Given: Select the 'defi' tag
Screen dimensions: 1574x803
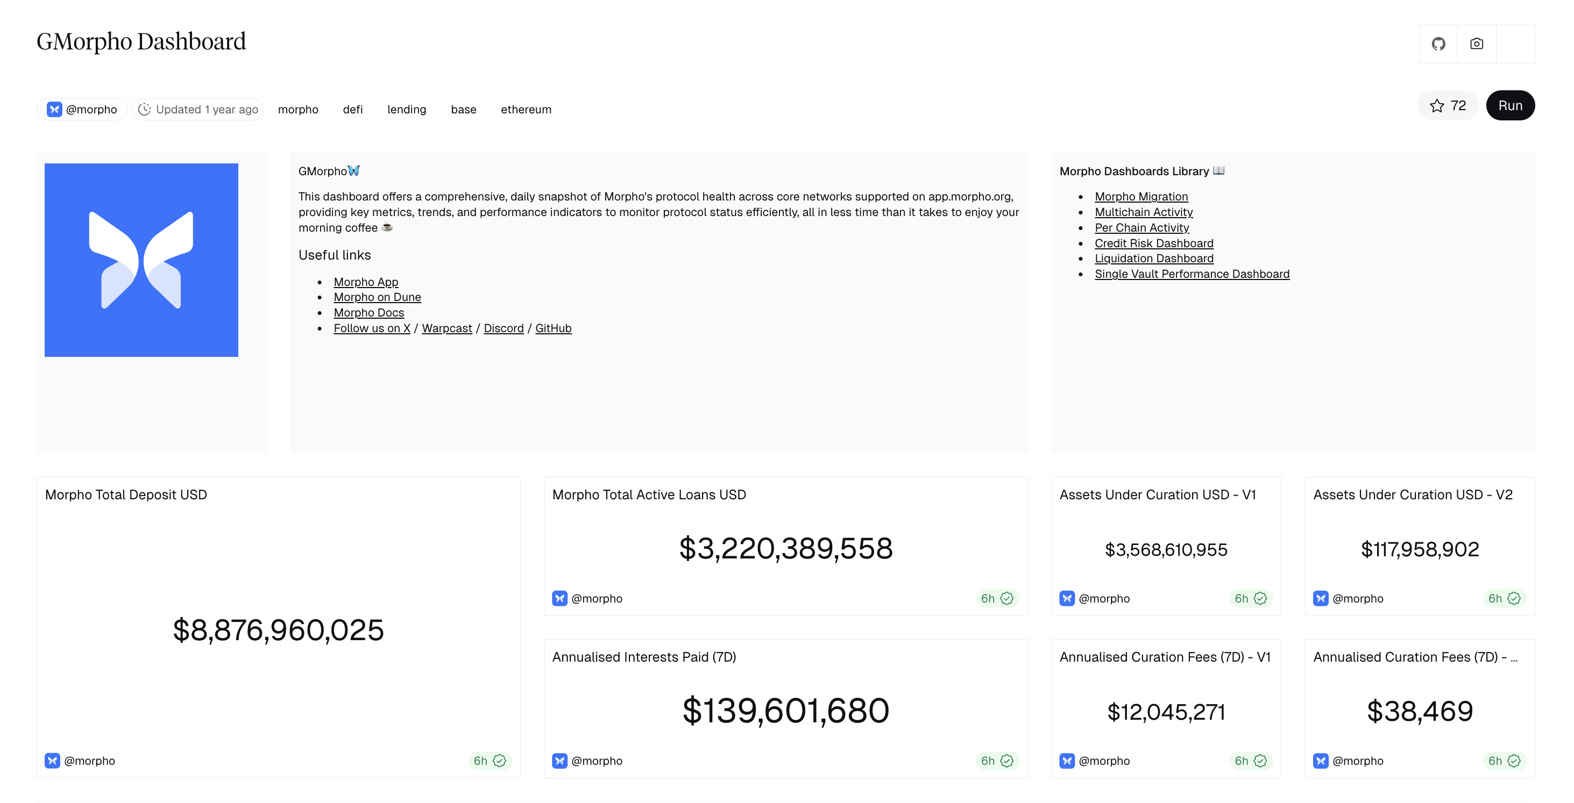Looking at the screenshot, I should tap(352, 109).
